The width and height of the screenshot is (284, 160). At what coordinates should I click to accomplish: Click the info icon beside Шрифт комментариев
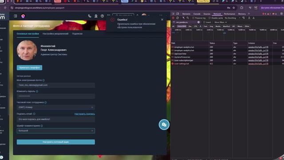[x=42, y=126]
